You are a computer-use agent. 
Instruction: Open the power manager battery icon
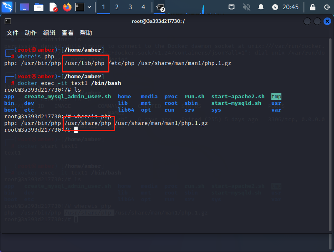(x=275, y=7)
